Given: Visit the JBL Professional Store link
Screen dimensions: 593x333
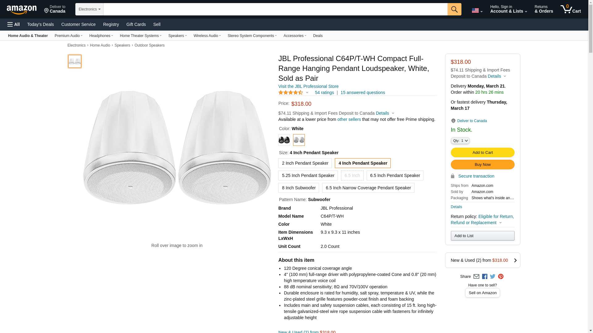Looking at the screenshot, I should click(308, 86).
